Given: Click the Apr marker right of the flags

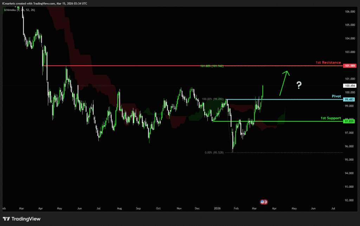Looking at the screenshot, I should (x=274, y=208).
